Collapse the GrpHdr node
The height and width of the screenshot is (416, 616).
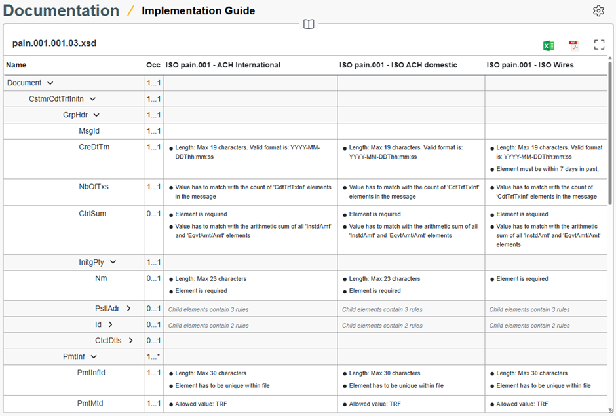pyautogui.click(x=96, y=115)
